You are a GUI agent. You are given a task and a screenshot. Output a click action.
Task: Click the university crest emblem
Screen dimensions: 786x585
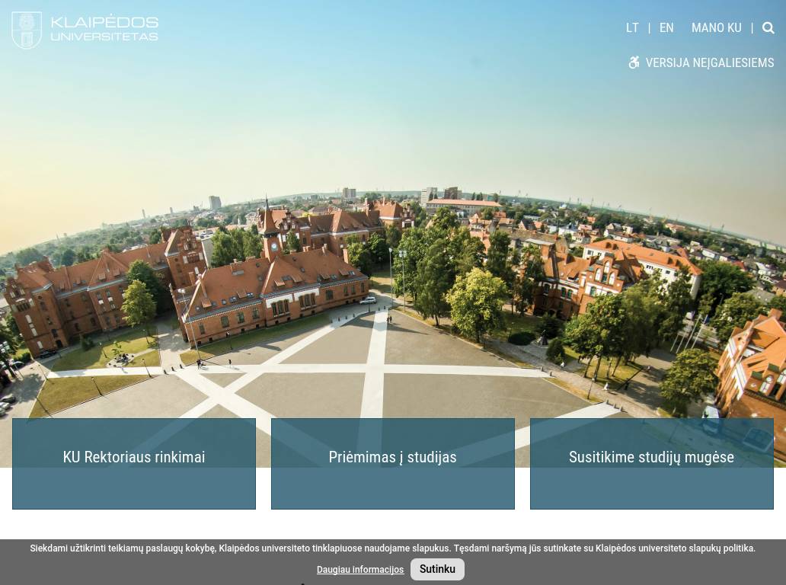(27, 30)
